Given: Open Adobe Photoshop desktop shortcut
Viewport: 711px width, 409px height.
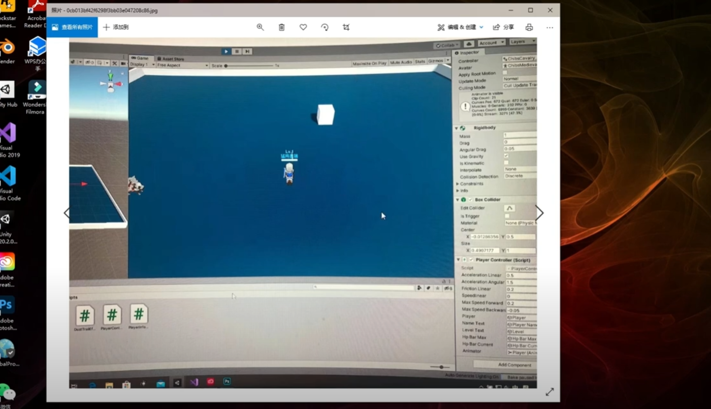Looking at the screenshot, I should (x=7, y=314).
